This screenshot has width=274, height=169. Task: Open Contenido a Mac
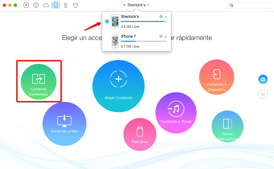tap(65, 124)
